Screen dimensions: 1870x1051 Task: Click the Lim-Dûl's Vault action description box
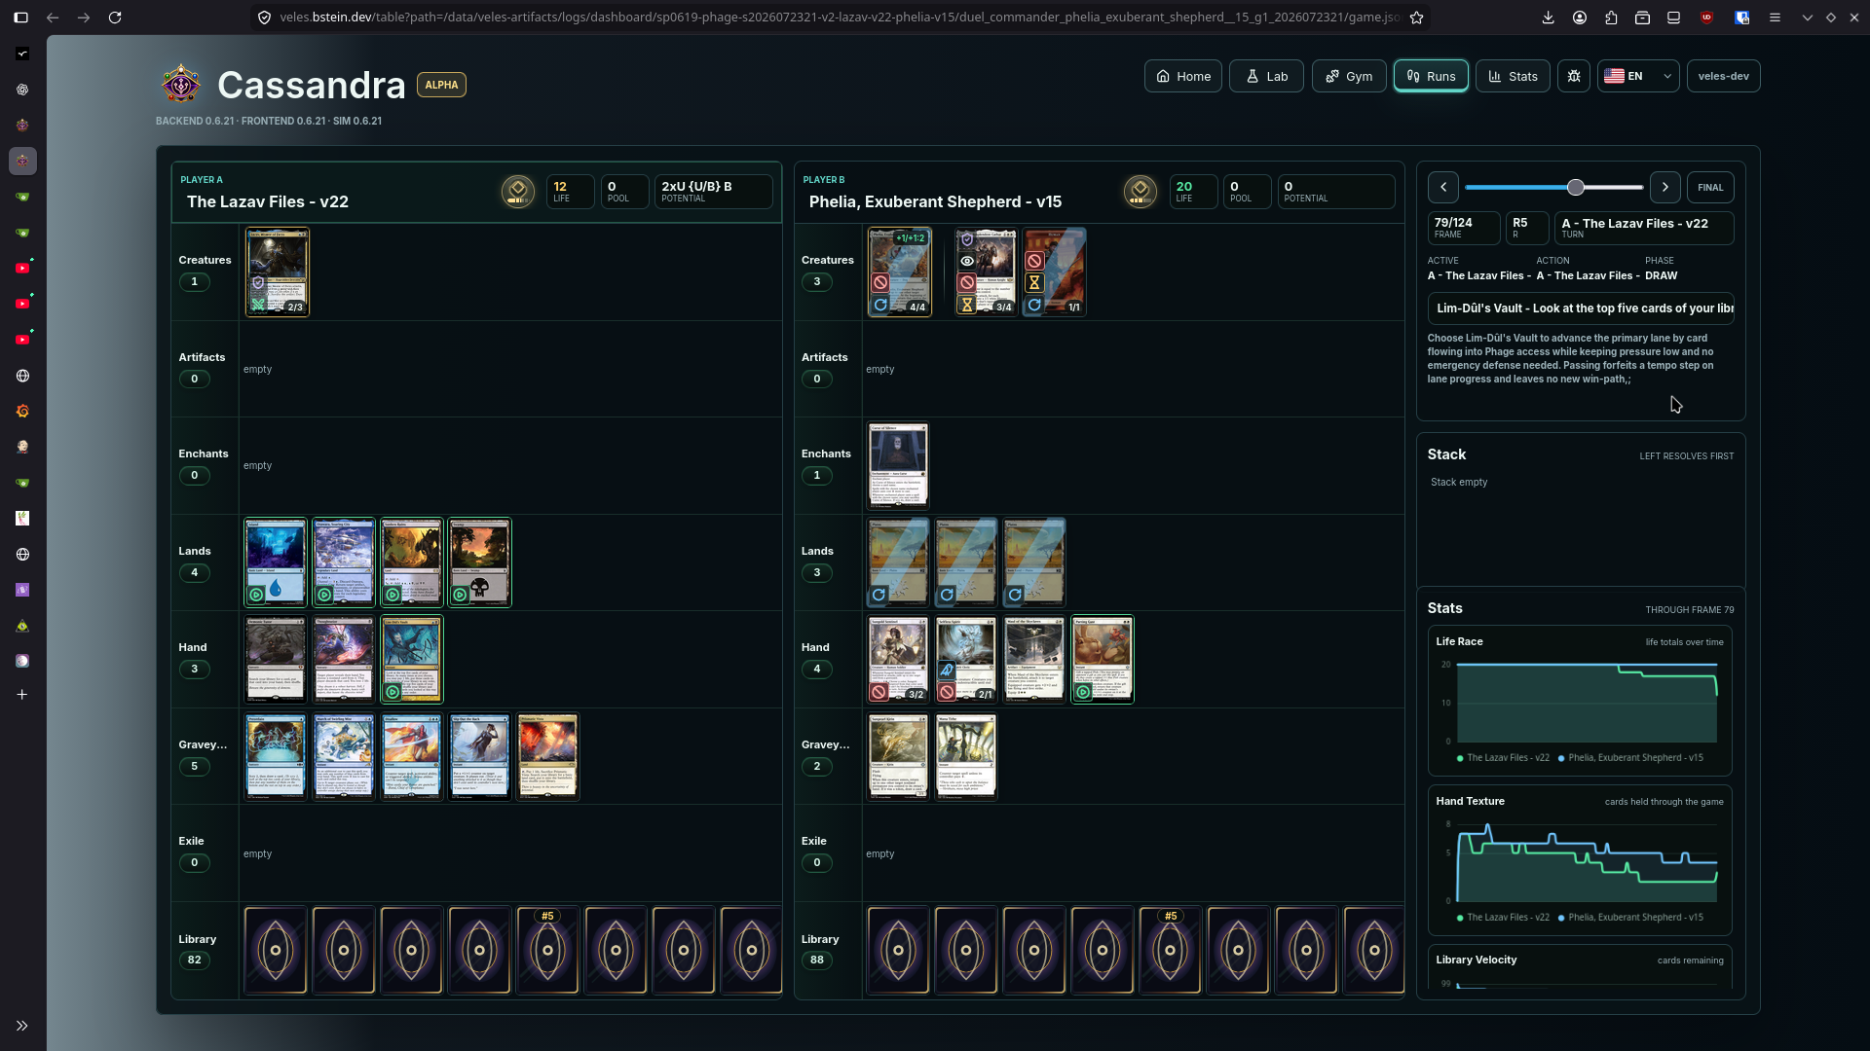1581,308
